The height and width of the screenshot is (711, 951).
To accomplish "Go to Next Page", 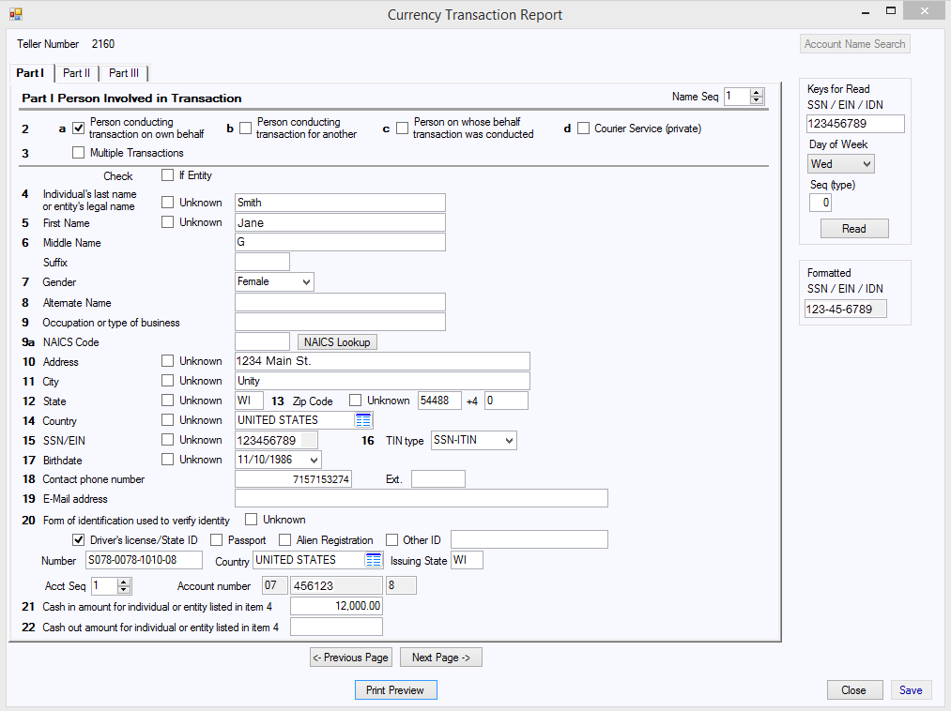I will [x=441, y=658].
